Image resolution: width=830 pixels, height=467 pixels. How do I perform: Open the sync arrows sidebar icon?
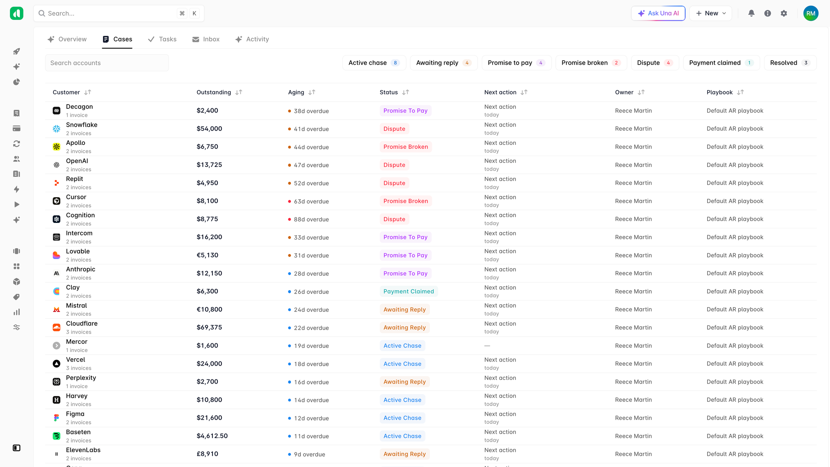pyautogui.click(x=17, y=144)
